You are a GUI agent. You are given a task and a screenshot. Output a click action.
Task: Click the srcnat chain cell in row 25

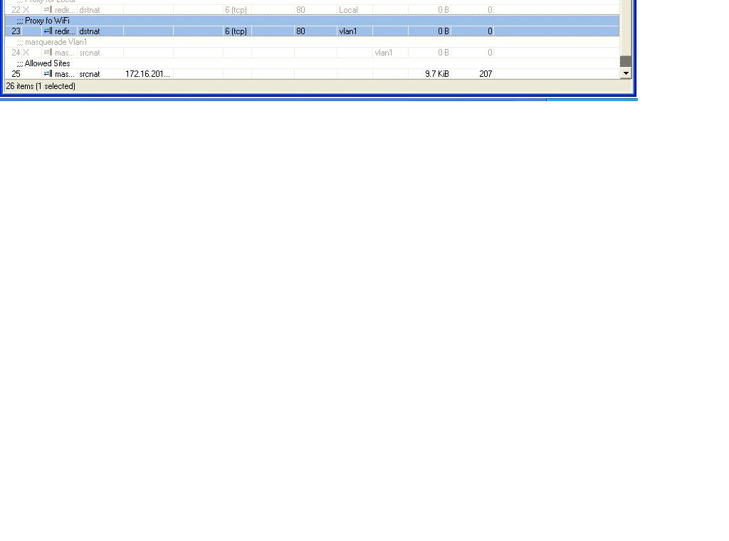coord(90,74)
